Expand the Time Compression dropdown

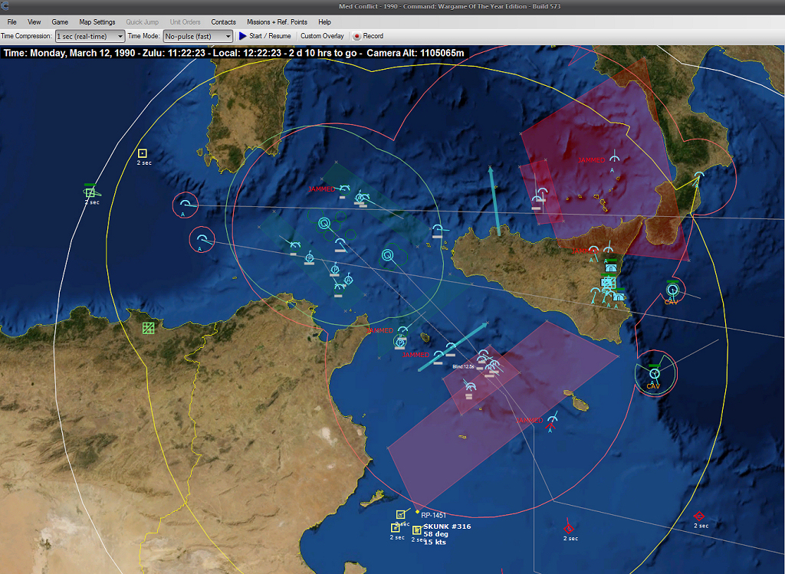click(90, 36)
